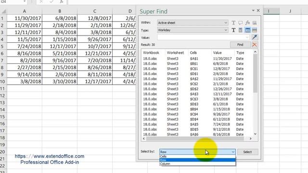Click the results list vertical scrollbar thumb
This screenshot has height=173, width=308.
(255, 73)
